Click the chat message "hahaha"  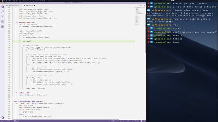(x=177, y=39)
